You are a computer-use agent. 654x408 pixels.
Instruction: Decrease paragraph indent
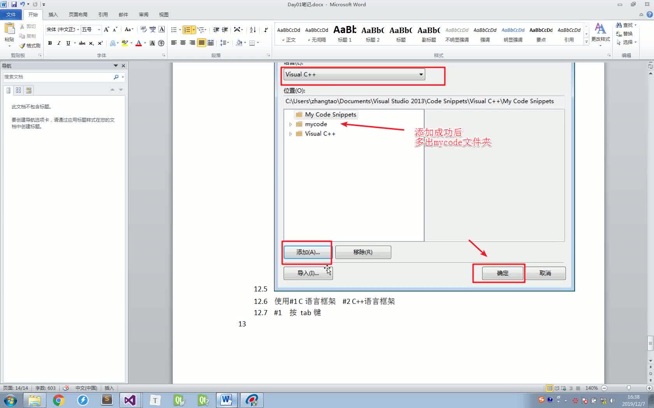pos(216,30)
